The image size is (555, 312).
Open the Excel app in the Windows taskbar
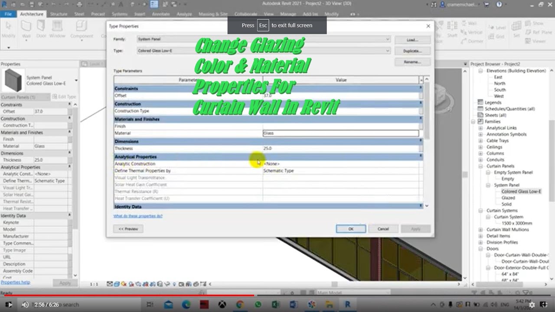click(275, 305)
